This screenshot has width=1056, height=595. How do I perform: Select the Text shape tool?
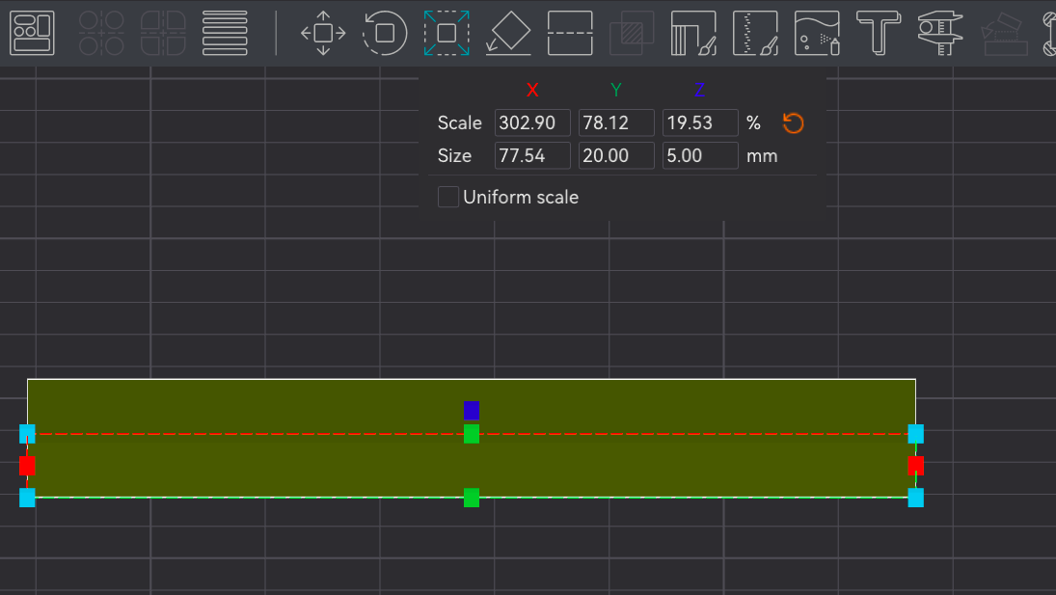click(878, 33)
